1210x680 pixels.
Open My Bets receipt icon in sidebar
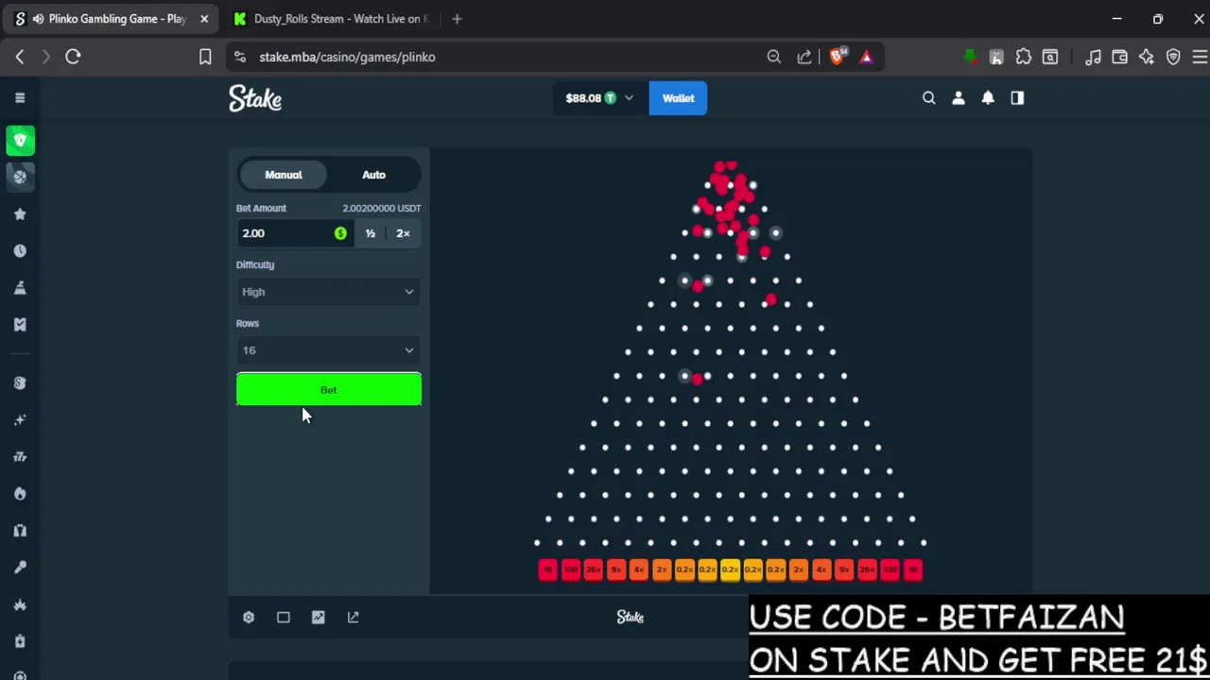point(20,325)
